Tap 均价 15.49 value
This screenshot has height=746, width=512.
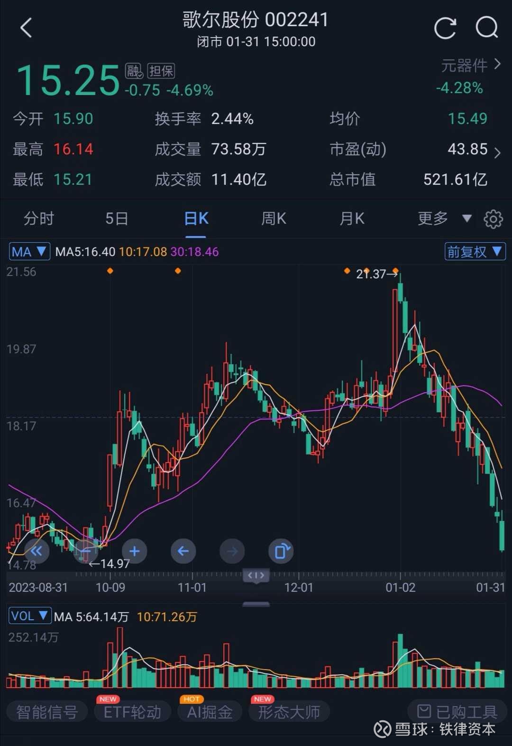click(467, 119)
